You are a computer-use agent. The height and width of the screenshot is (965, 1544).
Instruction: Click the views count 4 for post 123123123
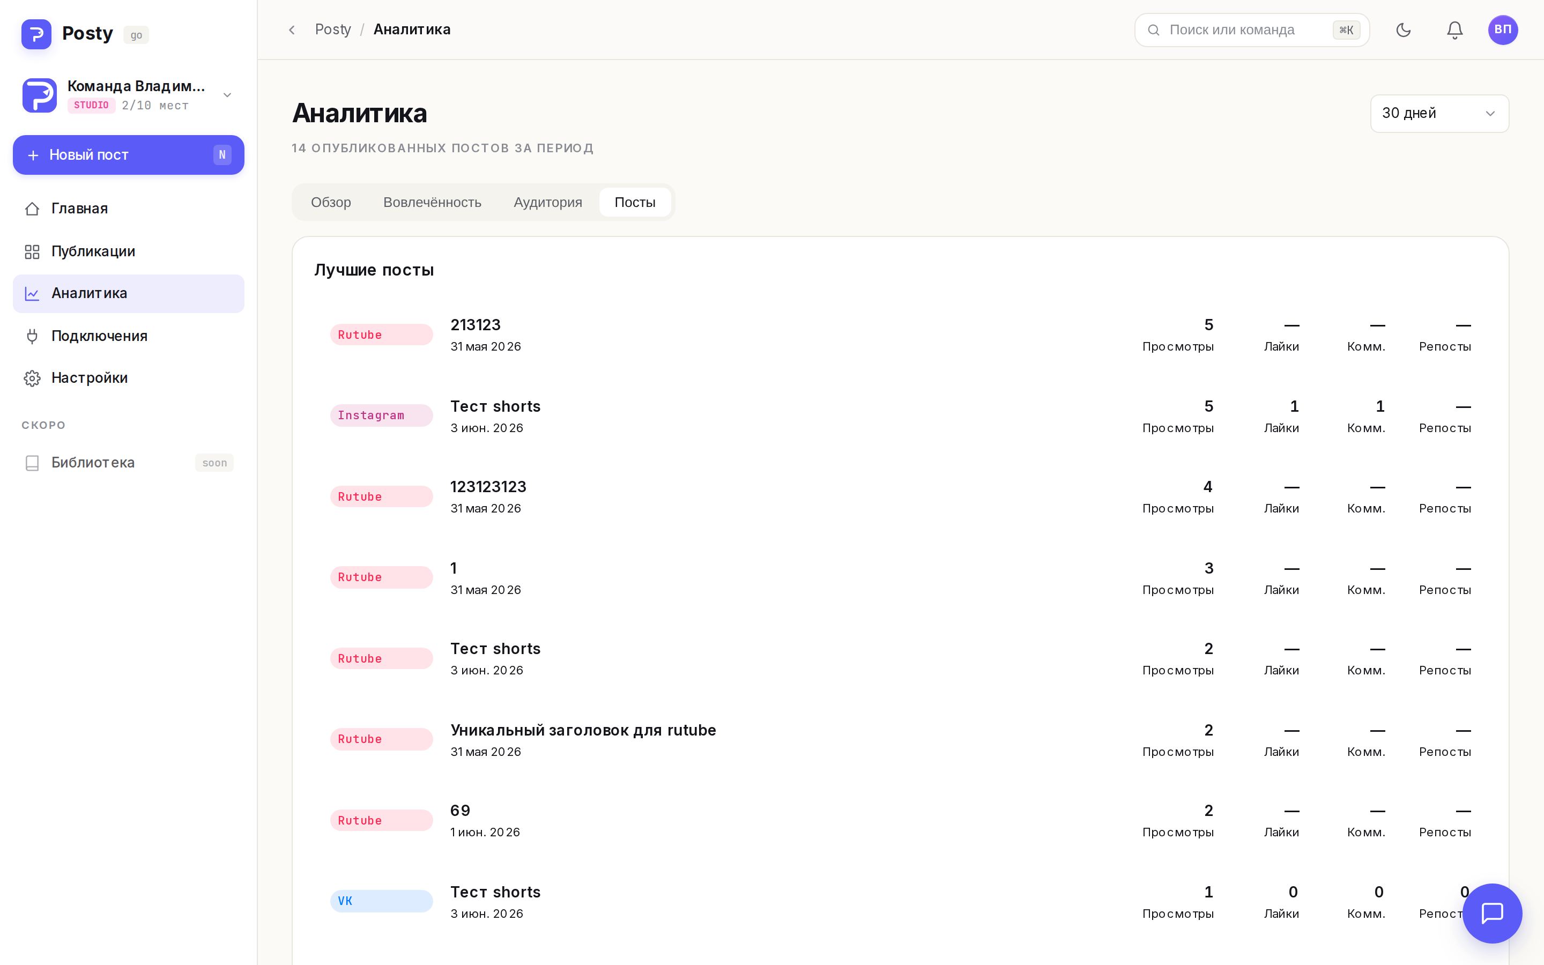[1208, 487]
